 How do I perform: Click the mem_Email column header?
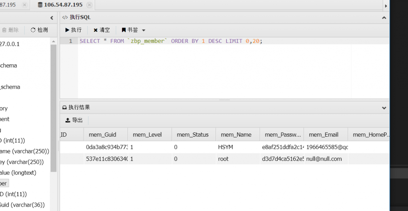click(x=324, y=135)
